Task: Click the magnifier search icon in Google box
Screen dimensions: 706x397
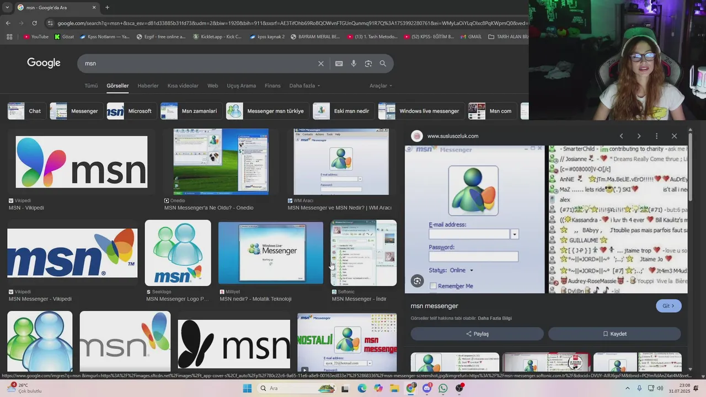Action: [x=383, y=63]
